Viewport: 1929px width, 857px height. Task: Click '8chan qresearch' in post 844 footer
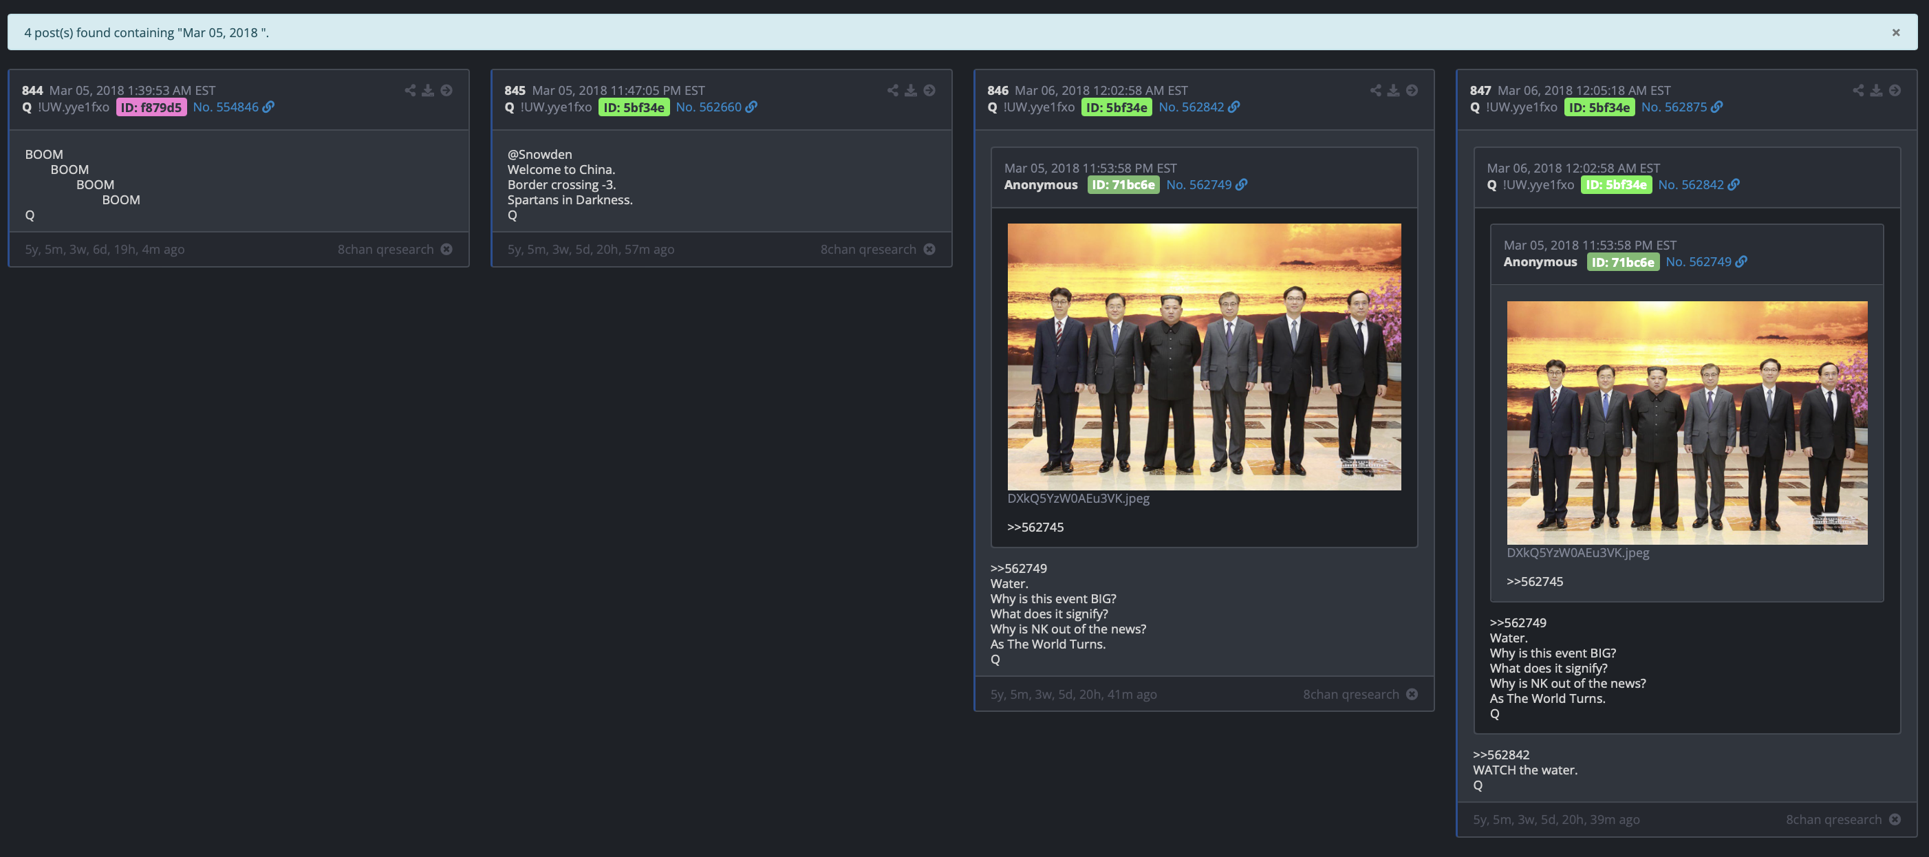tap(385, 248)
